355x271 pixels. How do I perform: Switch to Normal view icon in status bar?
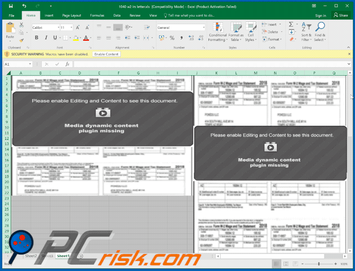click(x=276, y=264)
